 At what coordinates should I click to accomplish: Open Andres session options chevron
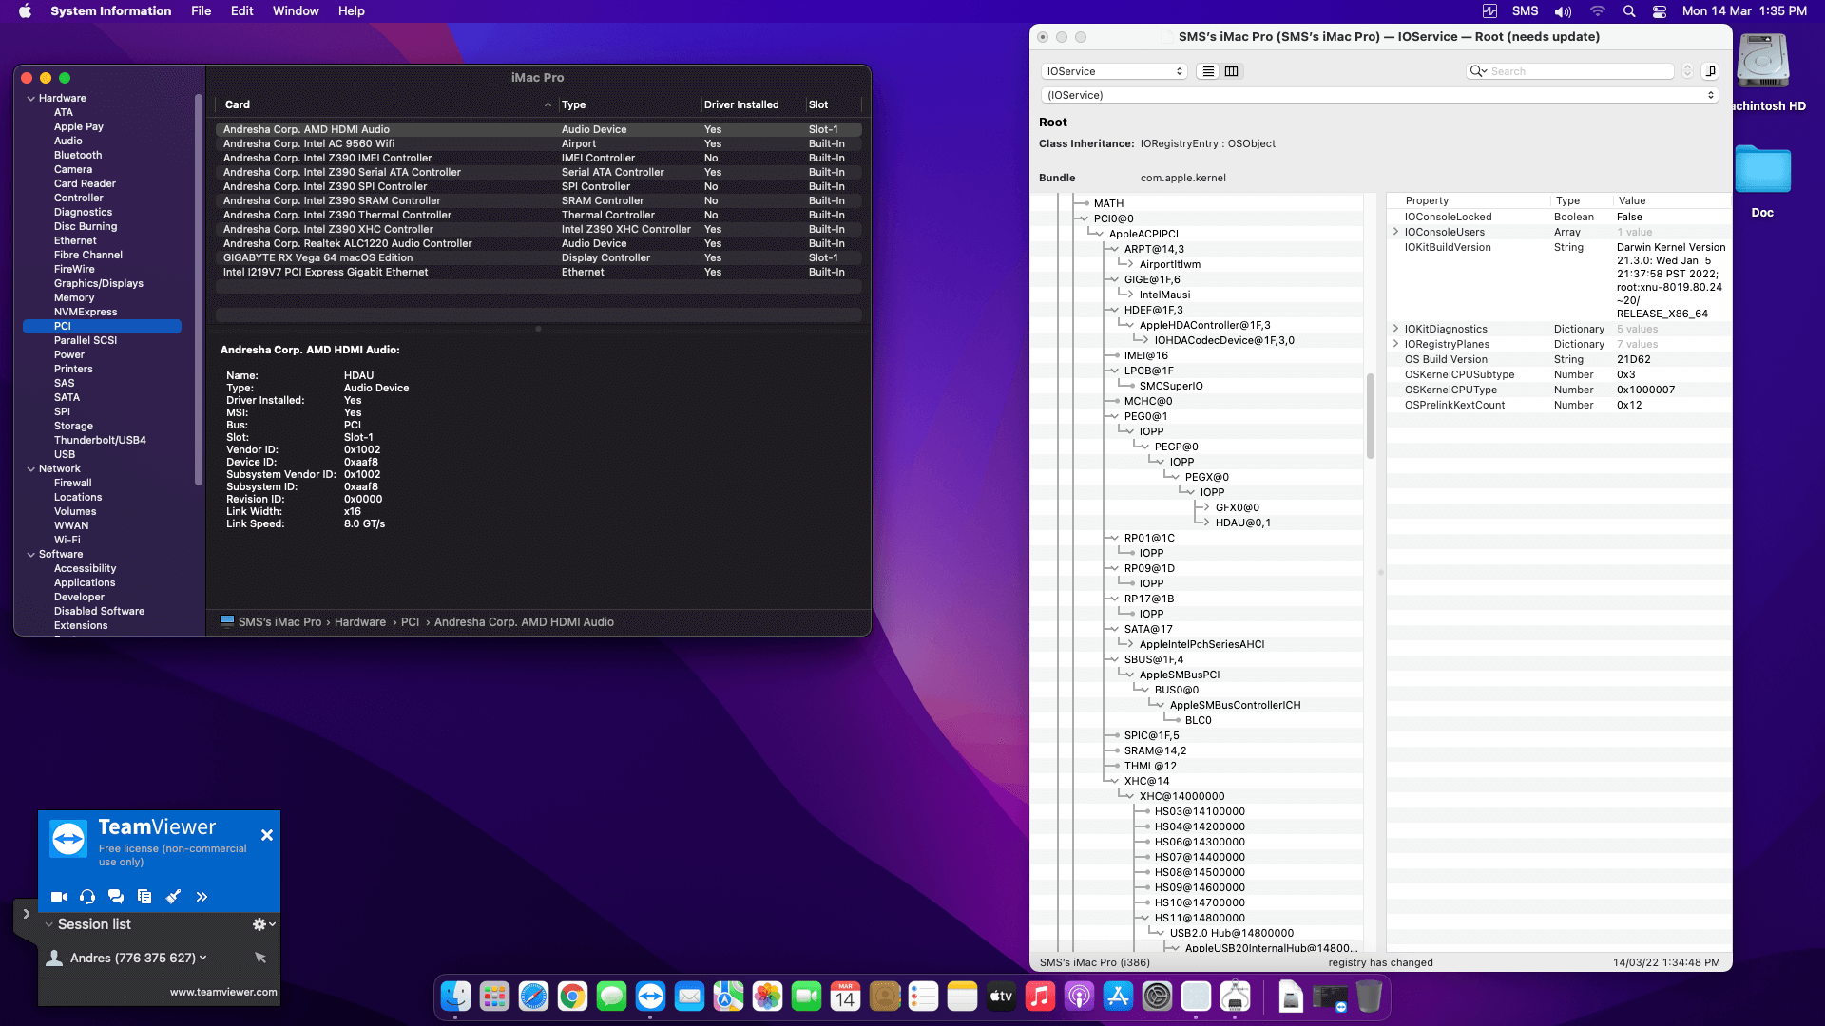click(x=203, y=958)
